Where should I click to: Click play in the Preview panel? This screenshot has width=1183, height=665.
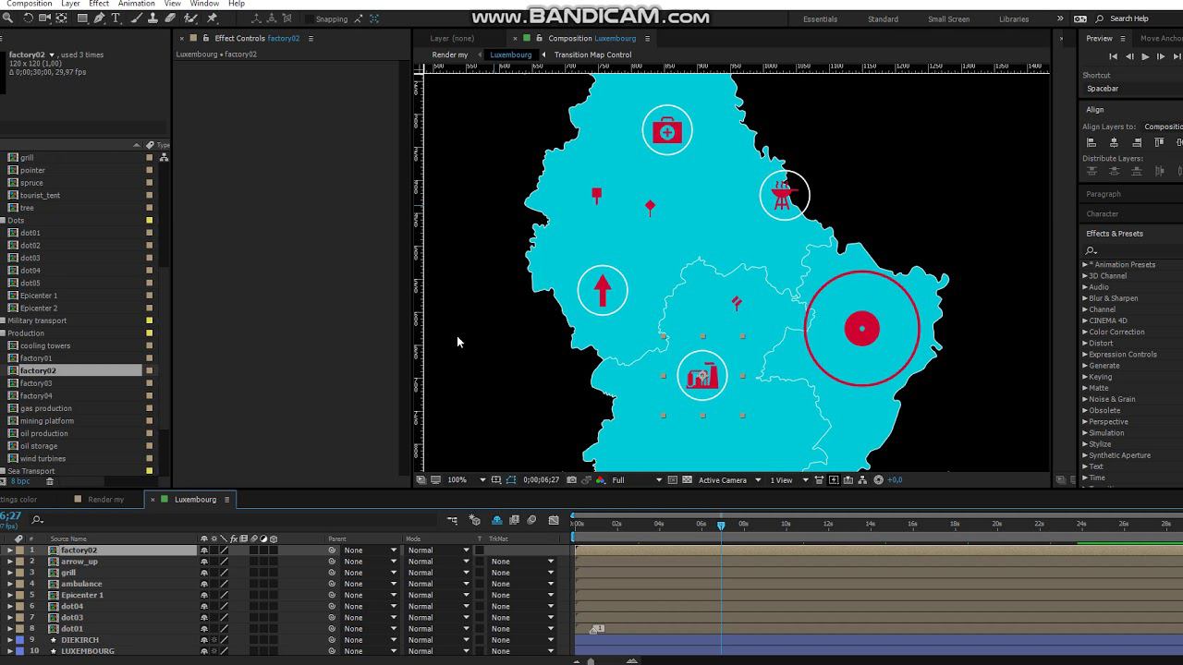click(1145, 56)
